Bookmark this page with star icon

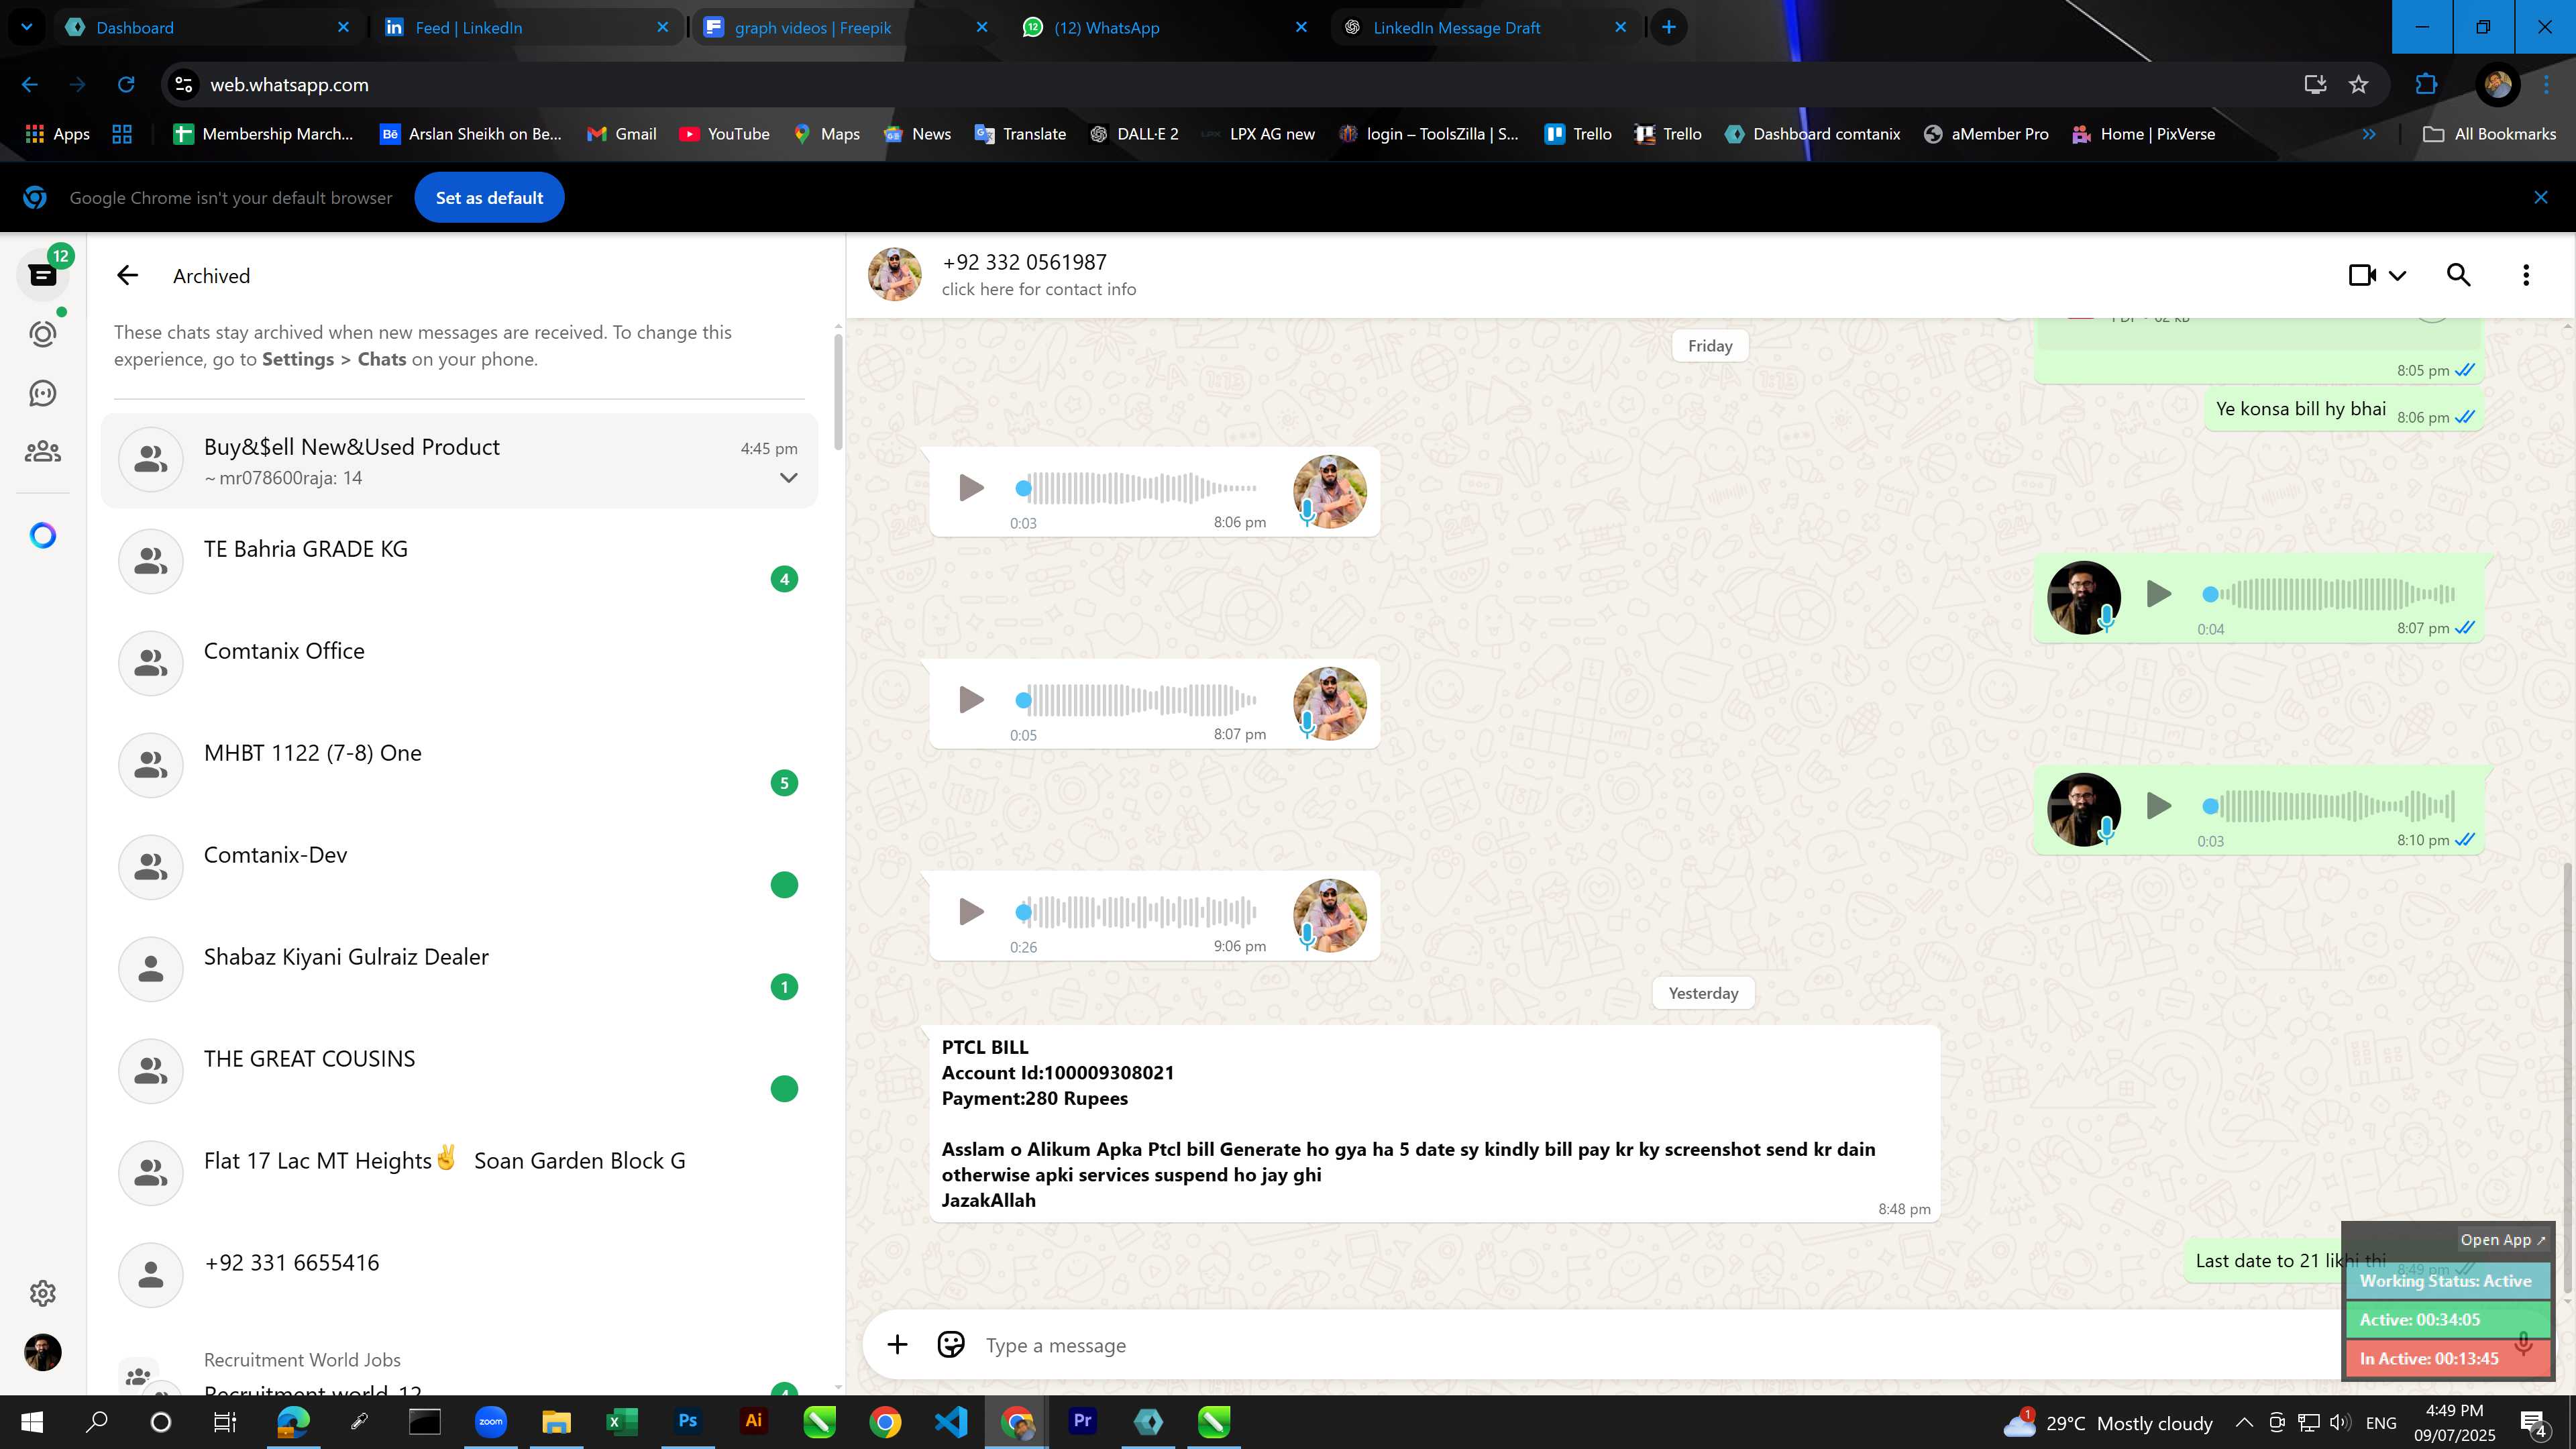[2358, 85]
